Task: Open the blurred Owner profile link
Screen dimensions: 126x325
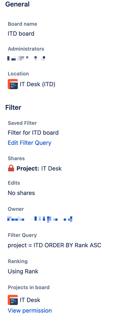Action: coord(40,219)
